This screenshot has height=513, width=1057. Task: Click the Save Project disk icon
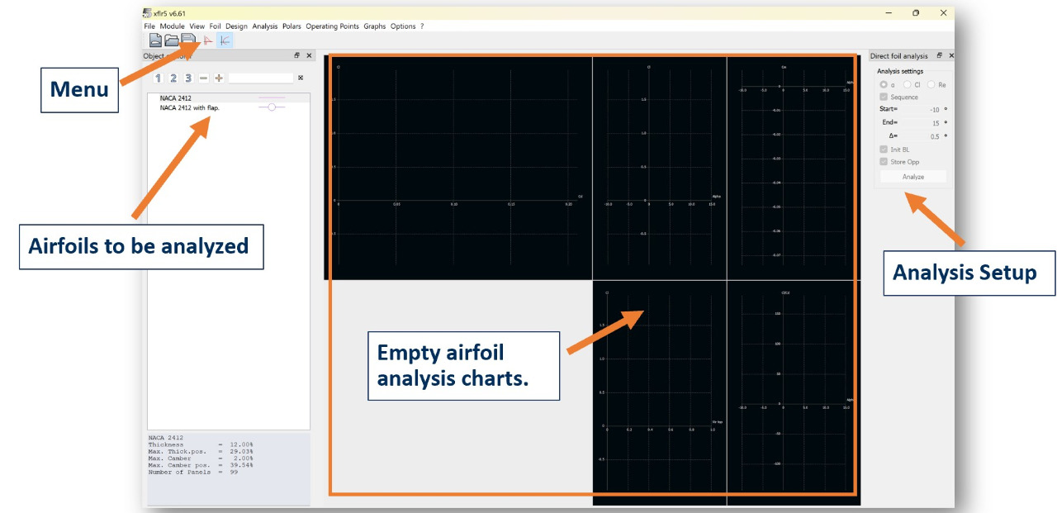coord(188,40)
